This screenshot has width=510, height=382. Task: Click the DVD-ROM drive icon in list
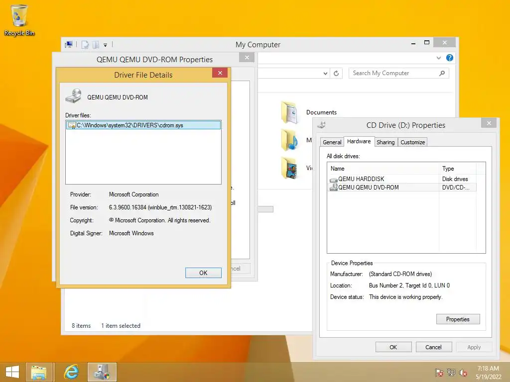pos(333,188)
